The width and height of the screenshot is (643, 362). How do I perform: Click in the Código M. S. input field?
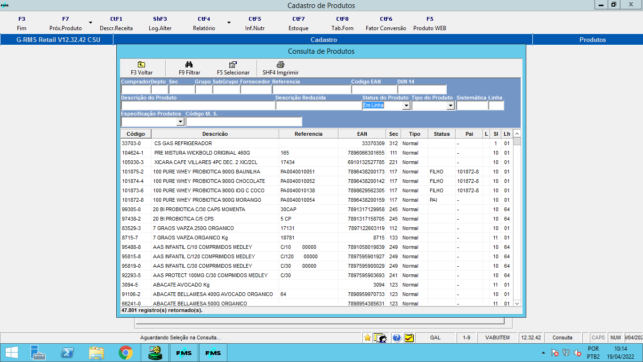[244, 122]
